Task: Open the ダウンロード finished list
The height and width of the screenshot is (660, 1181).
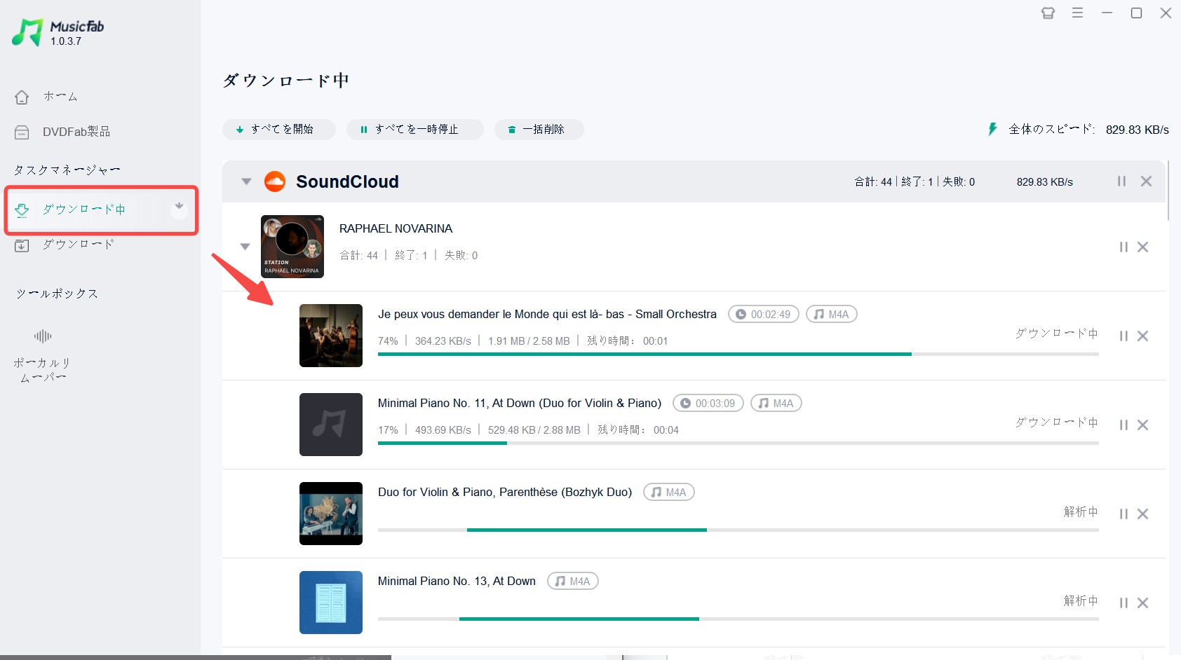Action: point(65,245)
